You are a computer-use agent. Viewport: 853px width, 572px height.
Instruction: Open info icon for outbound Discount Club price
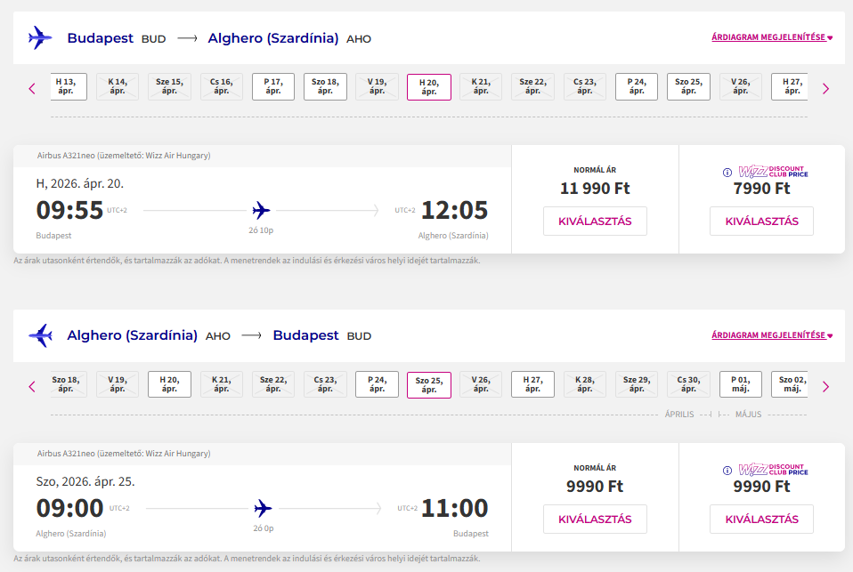pyautogui.click(x=727, y=173)
